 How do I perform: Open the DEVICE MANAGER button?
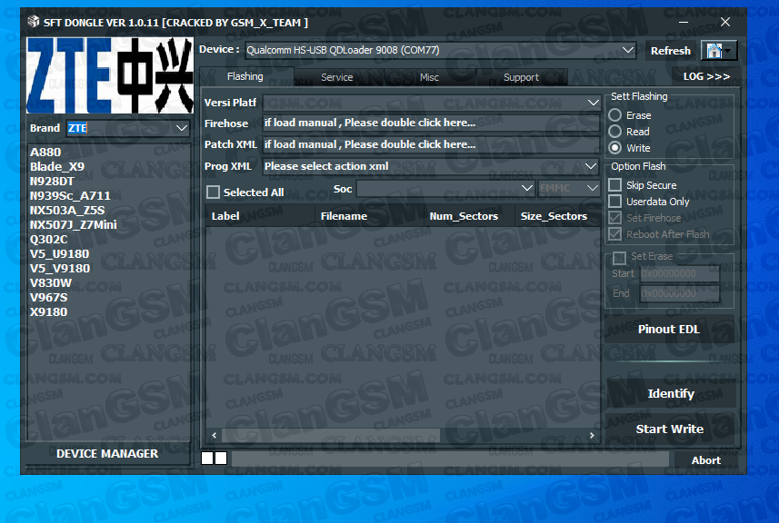(x=107, y=453)
